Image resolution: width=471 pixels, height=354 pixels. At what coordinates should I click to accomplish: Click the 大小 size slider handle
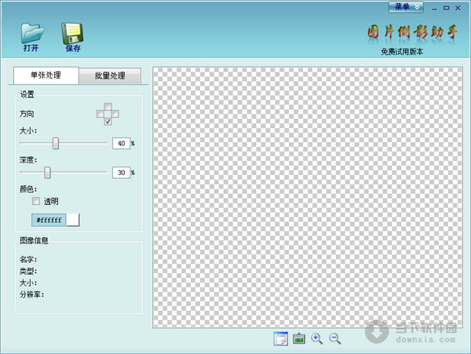(x=56, y=143)
